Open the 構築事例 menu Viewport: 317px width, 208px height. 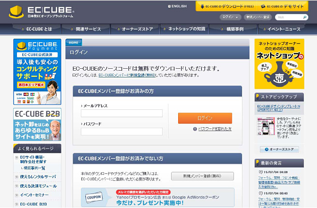[233, 29]
